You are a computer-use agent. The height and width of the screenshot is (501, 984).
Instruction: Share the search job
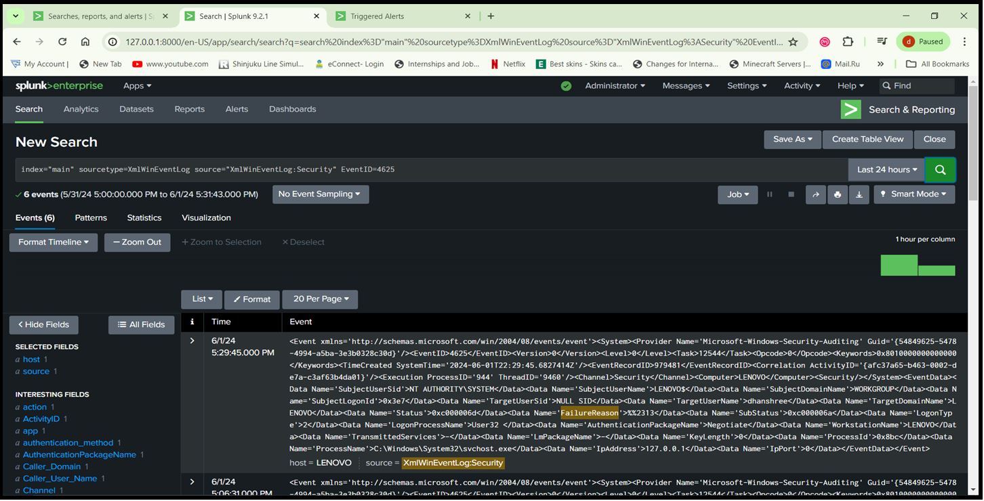click(815, 194)
